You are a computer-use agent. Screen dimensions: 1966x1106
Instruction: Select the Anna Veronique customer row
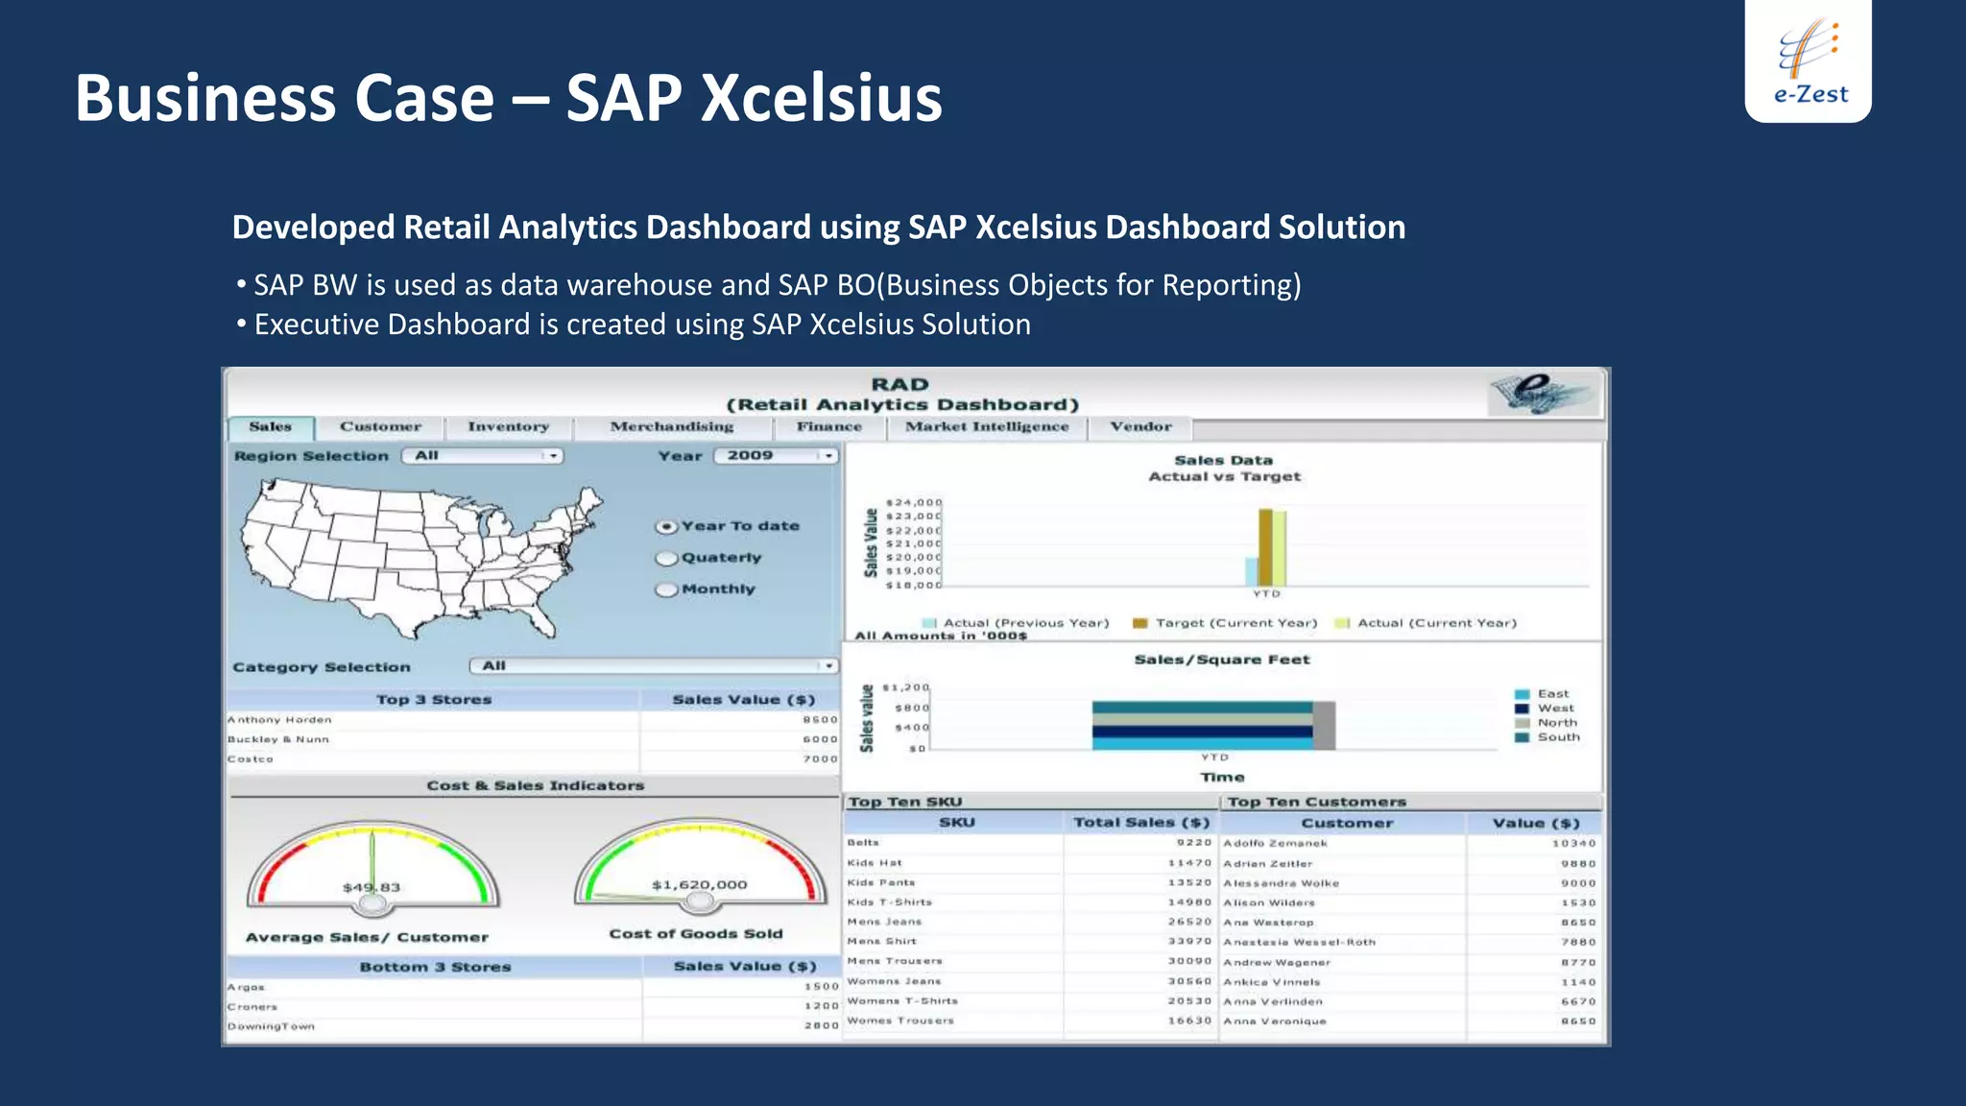(x=1410, y=1022)
